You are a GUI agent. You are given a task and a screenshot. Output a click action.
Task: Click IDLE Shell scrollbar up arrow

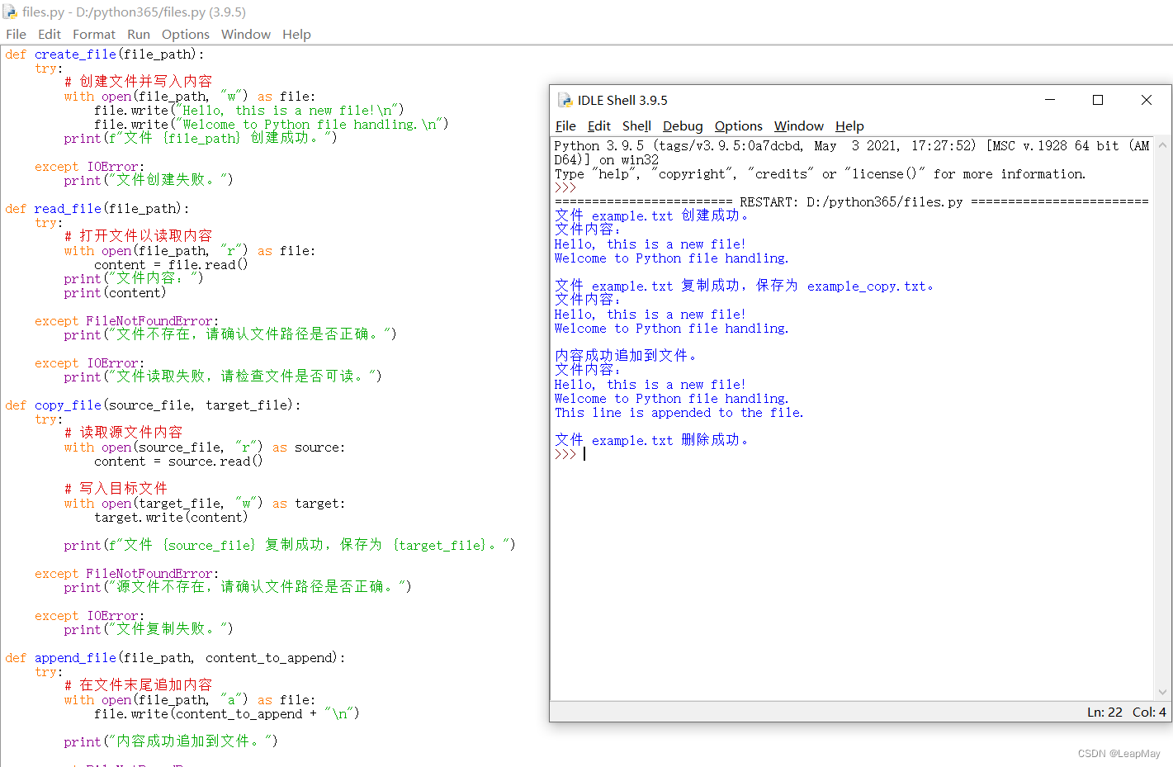(1162, 145)
